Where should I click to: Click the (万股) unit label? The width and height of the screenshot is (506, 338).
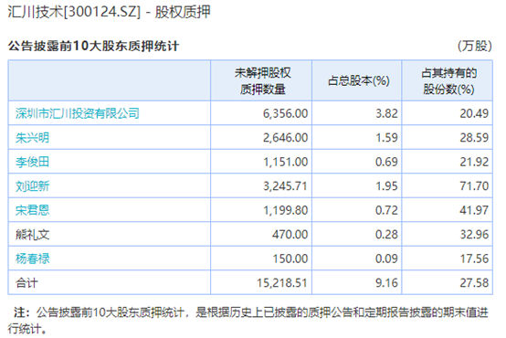coord(474,47)
